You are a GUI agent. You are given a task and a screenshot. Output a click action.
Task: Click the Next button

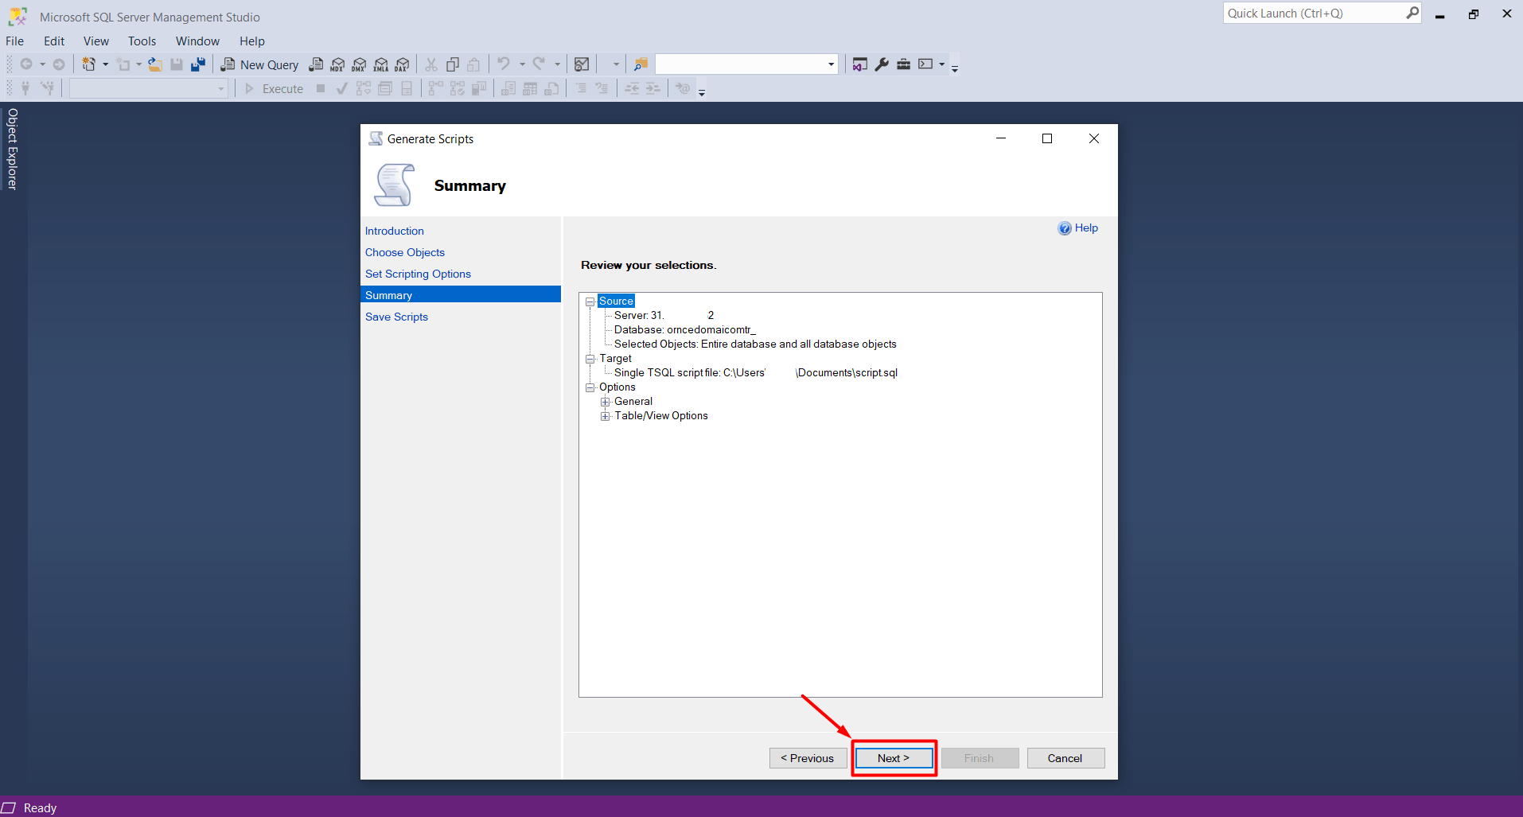click(x=894, y=758)
